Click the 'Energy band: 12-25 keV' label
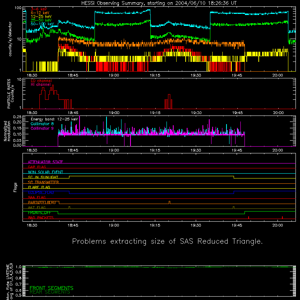The image size is (300, 300). click(x=54, y=119)
